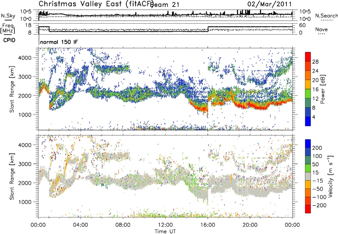Click the 'Christmas Valley East (fitACF)' title

pyautogui.click(x=96, y=4)
